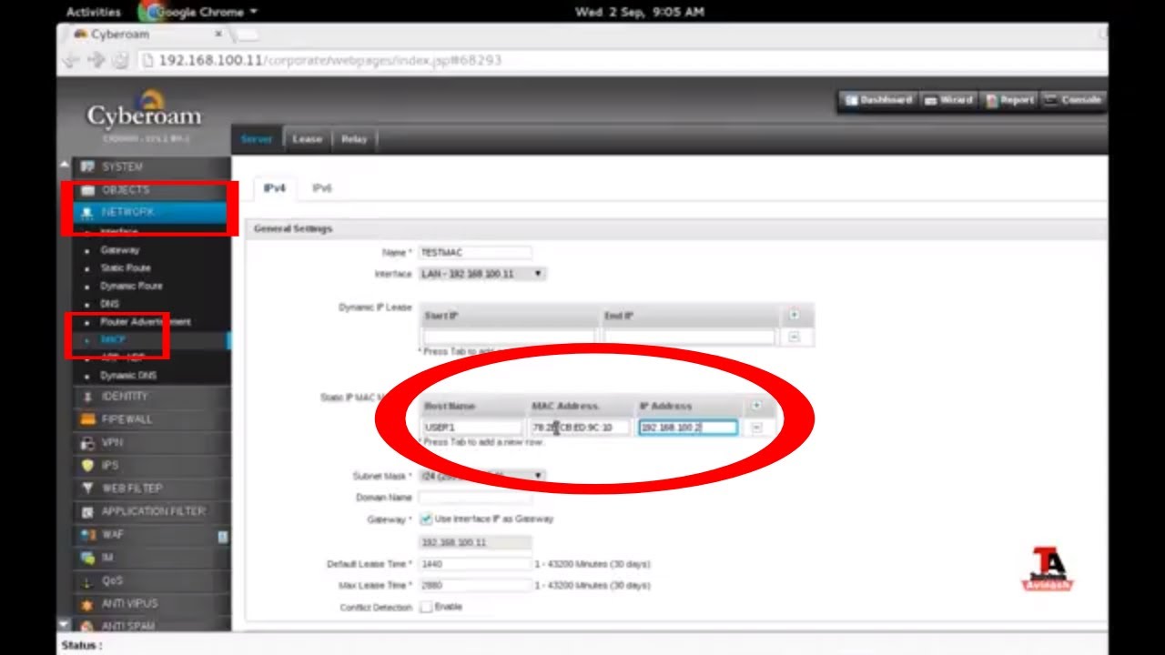Open Activities in the top bar
This screenshot has height=655, width=1165.
(94, 12)
